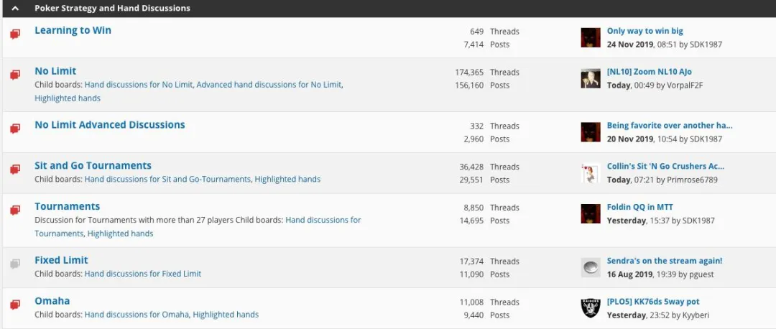
Task: Go to the Tournaments board
Action: [67, 206]
